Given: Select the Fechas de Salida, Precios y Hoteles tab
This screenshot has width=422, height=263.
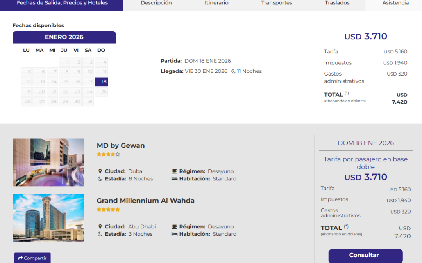Looking at the screenshot, I should click(x=62, y=3).
